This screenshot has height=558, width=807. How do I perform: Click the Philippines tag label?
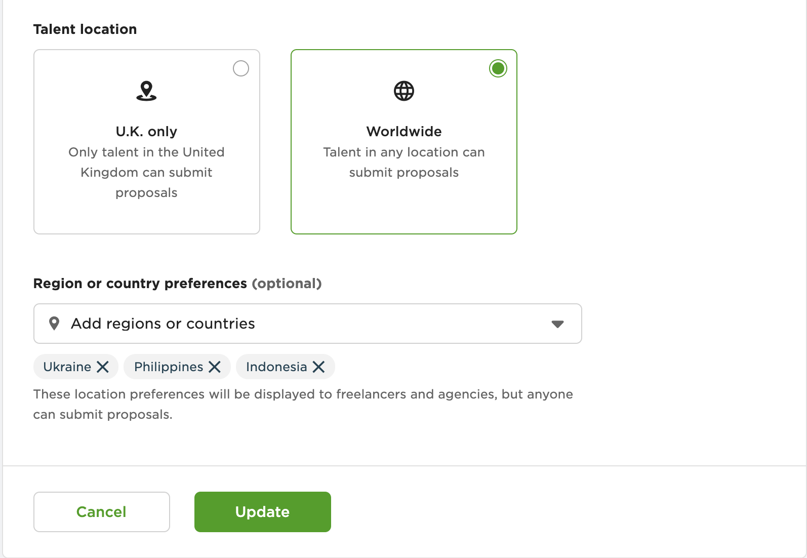click(169, 367)
